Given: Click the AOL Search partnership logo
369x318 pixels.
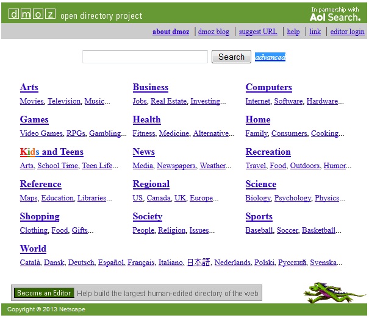Looking at the screenshot, I should coord(335,14).
